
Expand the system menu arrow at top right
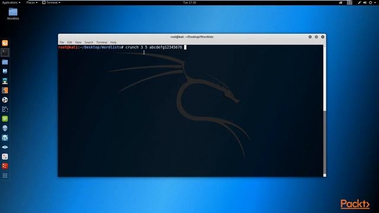375,2
